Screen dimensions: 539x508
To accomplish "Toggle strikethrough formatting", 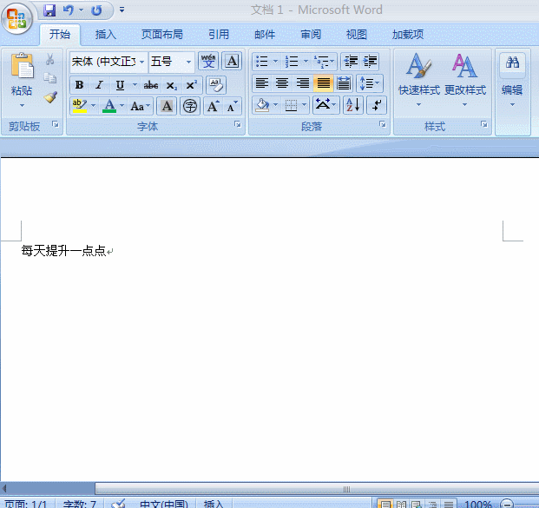I will 150,85.
